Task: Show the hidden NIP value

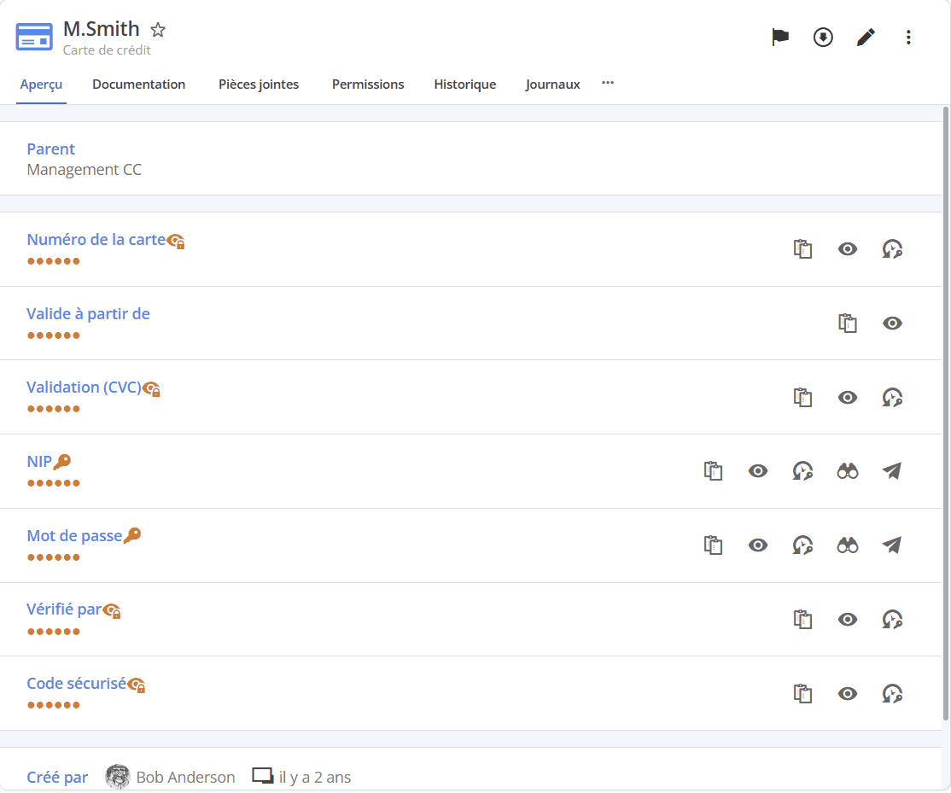Action: tap(757, 471)
